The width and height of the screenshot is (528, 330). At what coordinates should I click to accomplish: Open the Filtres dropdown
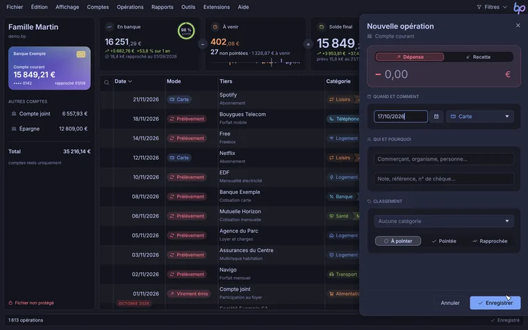tap(492, 7)
